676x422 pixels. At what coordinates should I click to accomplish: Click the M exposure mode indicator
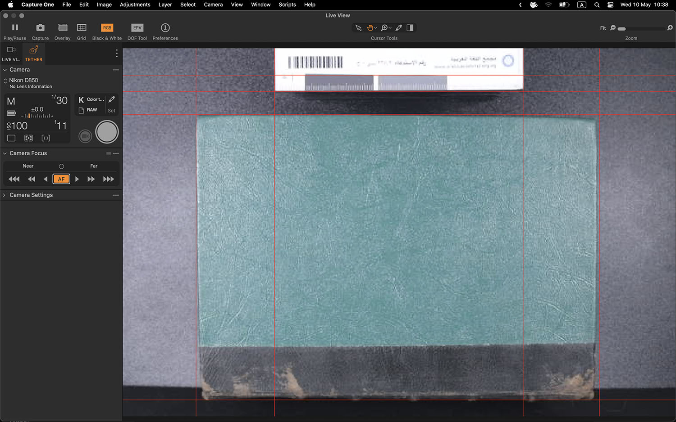click(x=11, y=101)
